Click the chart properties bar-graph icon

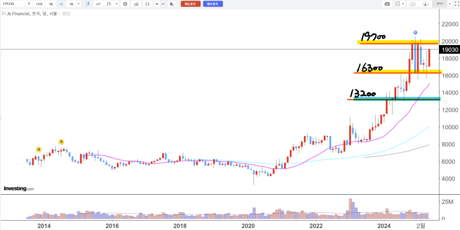pos(136,4)
